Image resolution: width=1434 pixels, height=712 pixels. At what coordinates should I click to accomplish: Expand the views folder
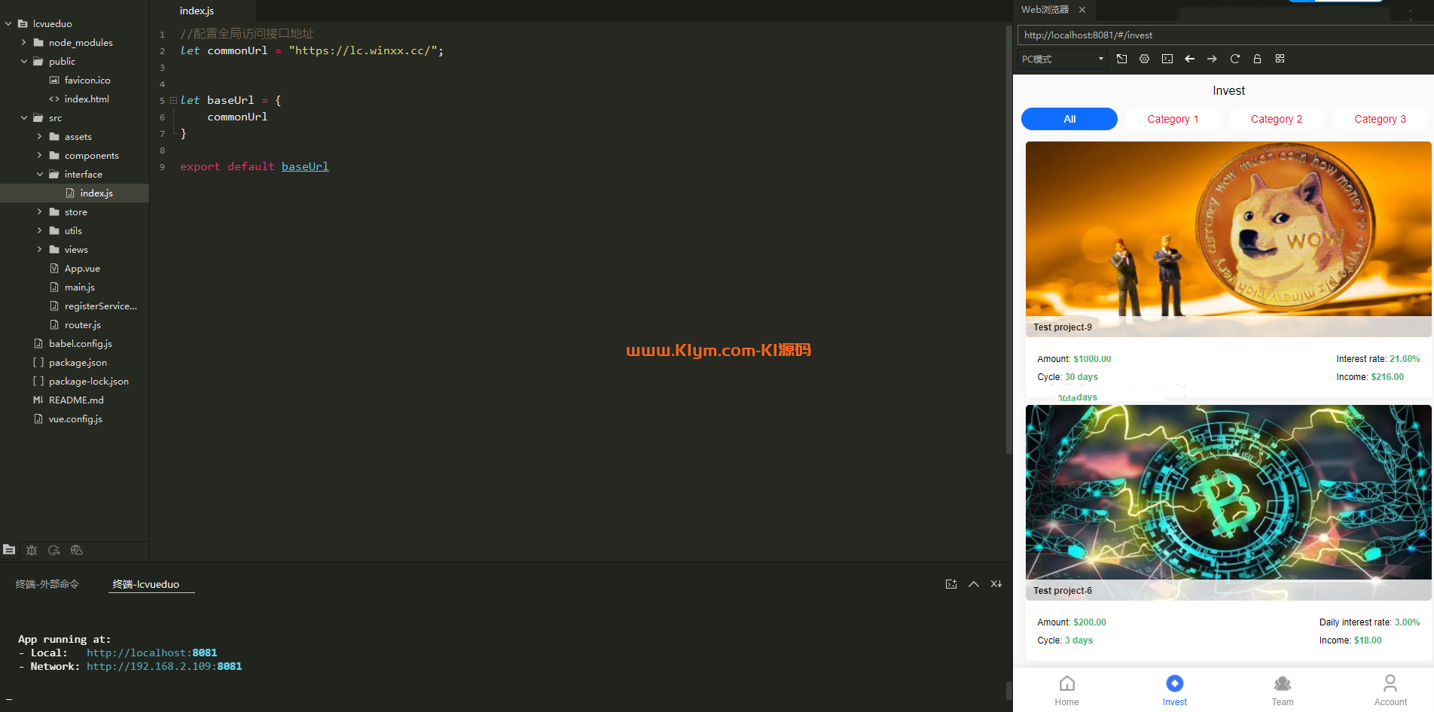pos(40,250)
